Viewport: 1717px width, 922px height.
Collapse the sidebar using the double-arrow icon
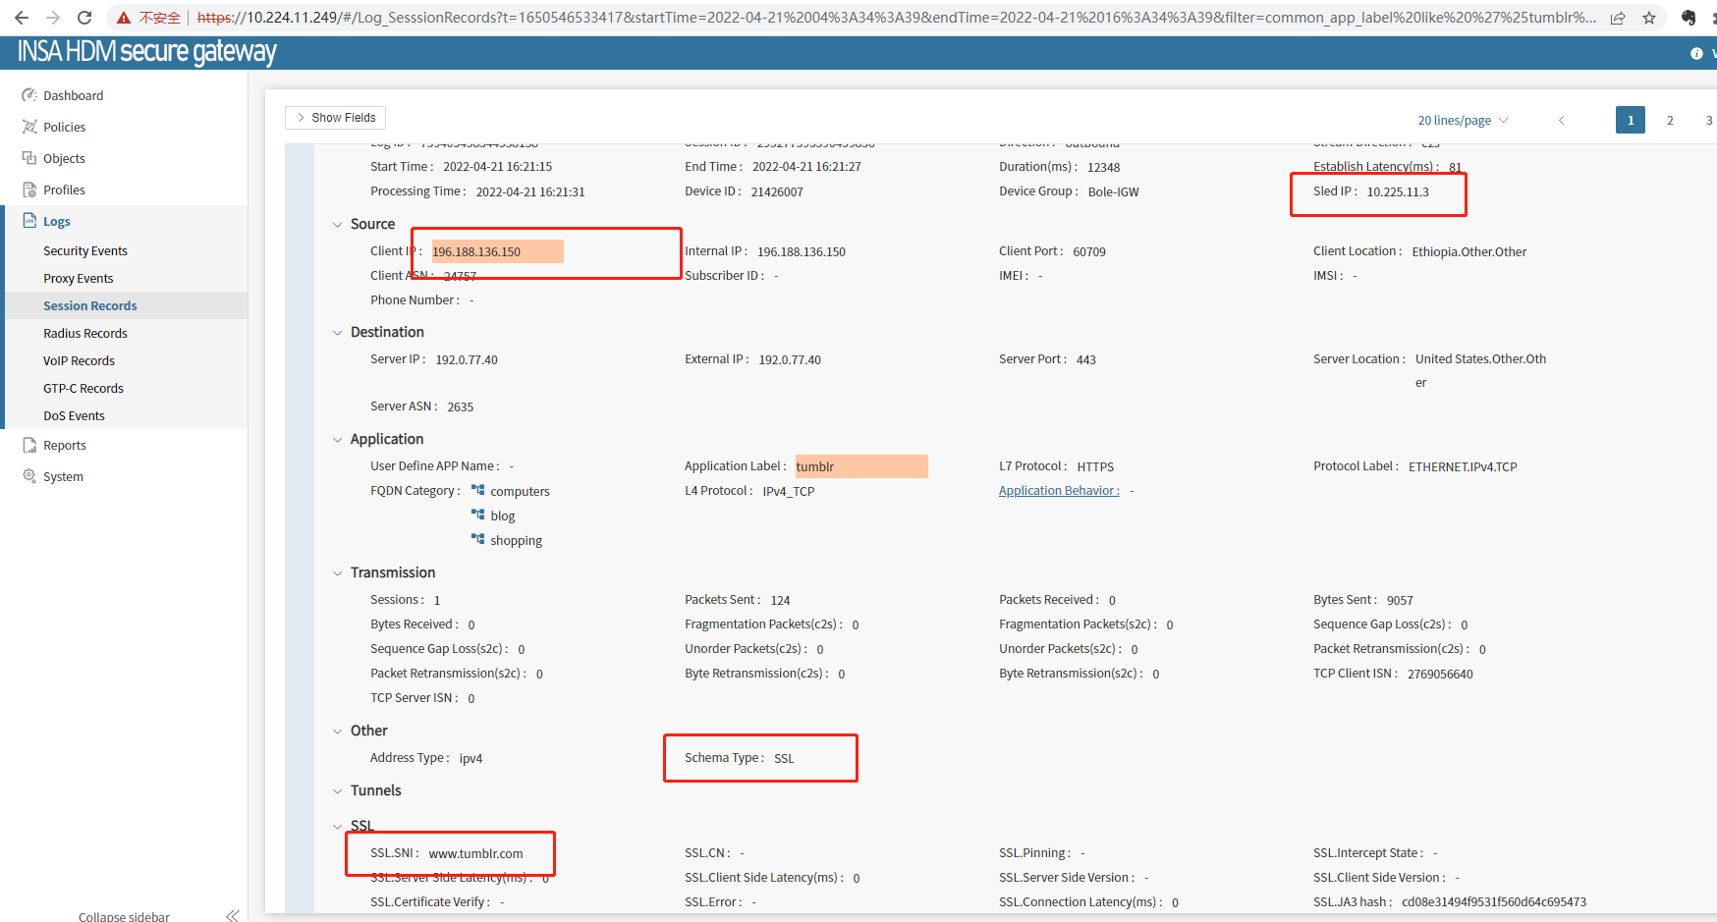pyautogui.click(x=232, y=916)
